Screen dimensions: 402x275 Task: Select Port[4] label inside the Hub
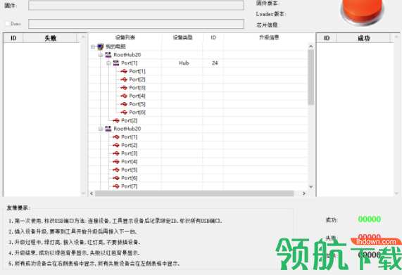137,96
